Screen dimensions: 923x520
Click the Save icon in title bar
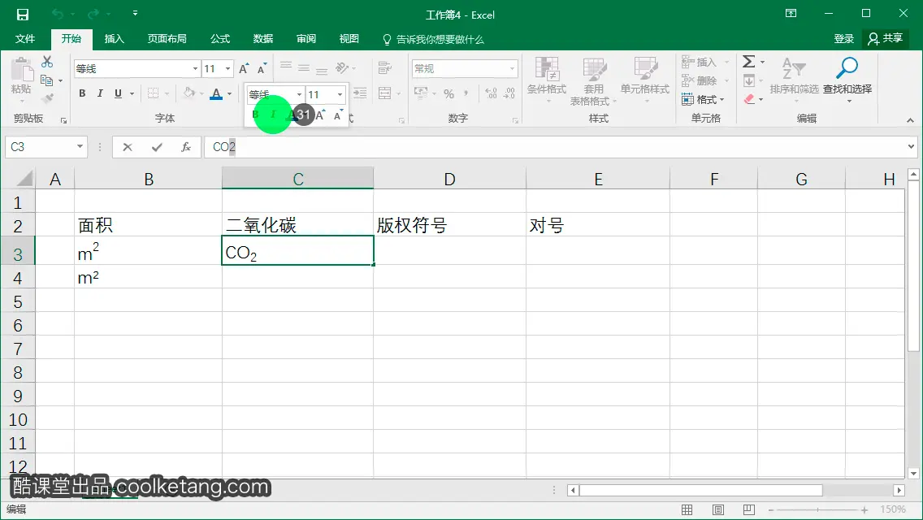(23, 15)
